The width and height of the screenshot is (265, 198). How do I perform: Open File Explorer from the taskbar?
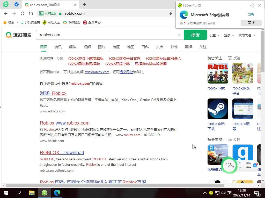(x=32, y=193)
